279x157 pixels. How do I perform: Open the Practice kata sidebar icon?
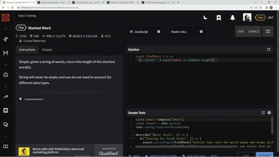(x=6, y=39)
